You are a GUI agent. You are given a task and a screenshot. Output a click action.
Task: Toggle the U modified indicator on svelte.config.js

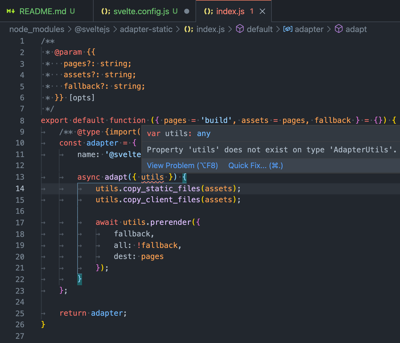175,11
